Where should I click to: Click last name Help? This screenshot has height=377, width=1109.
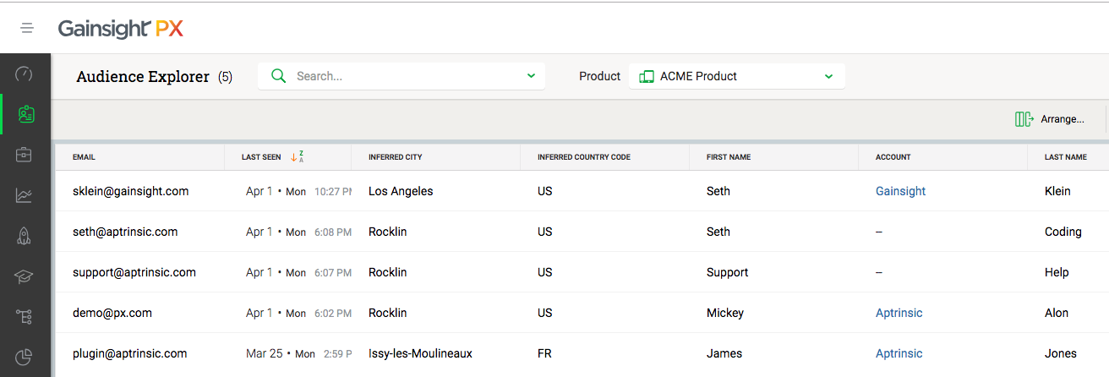(1057, 272)
